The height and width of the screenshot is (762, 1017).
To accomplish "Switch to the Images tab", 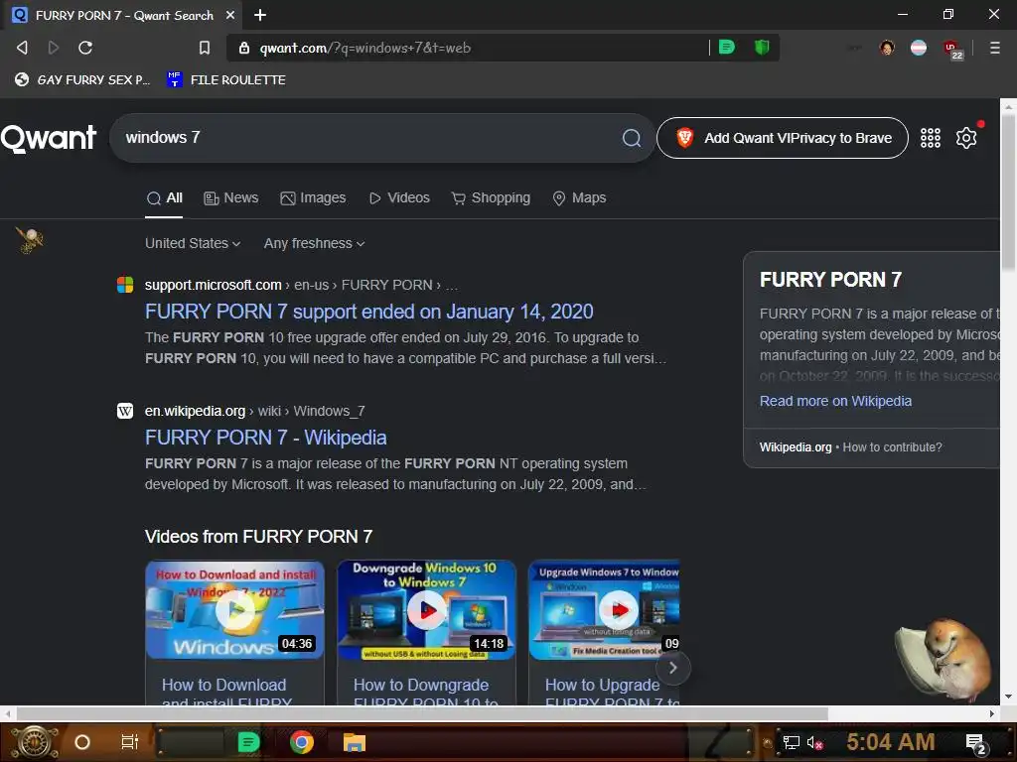I will click(313, 198).
